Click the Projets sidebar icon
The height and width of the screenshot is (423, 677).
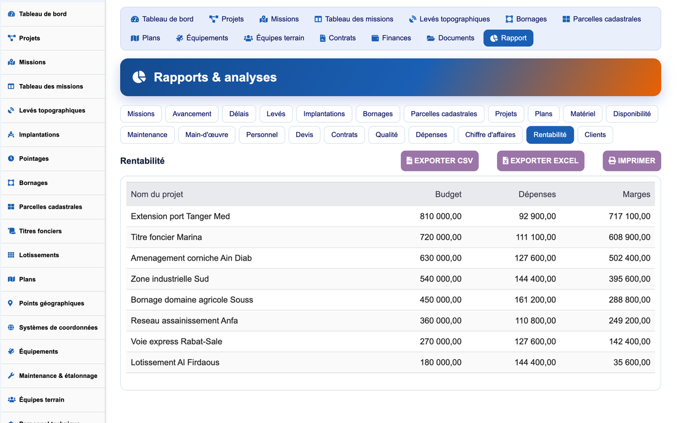(x=11, y=38)
